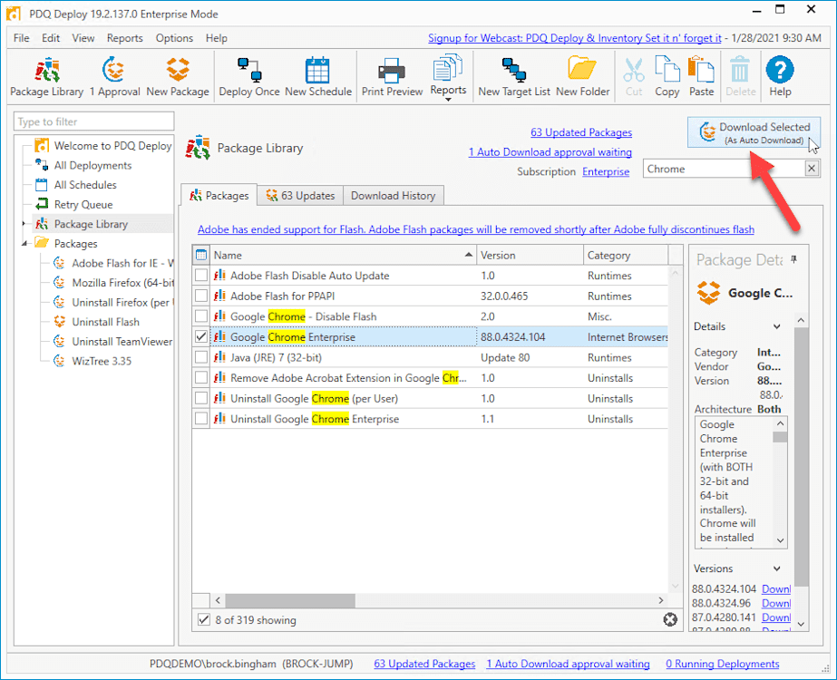The width and height of the screenshot is (837, 680).
Task: Open Adobe Flash end of support notice link
Action: point(475,229)
